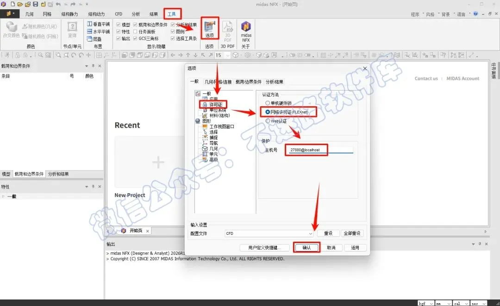
Task: Click the 适用 apply button
Action: pyautogui.click(x=355, y=247)
